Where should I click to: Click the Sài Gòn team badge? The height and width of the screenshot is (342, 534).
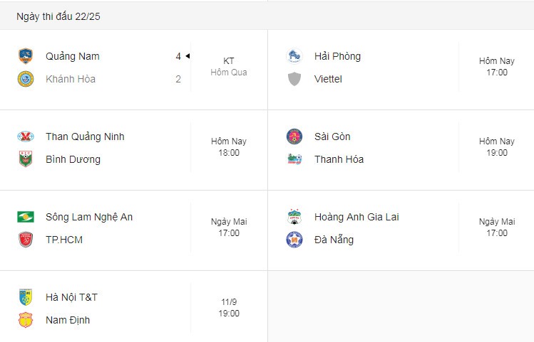point(294,137)
